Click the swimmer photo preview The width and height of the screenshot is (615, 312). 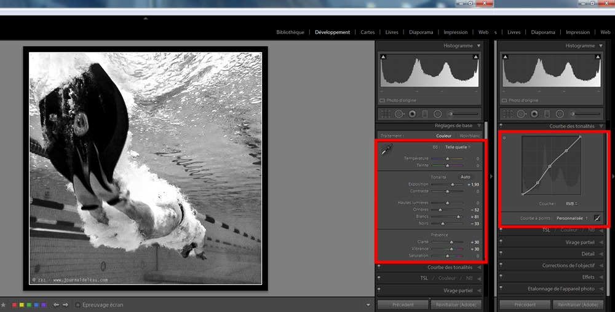(x=146, y=168)
